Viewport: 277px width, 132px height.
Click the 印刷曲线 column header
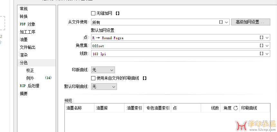[x=255, y=108]
